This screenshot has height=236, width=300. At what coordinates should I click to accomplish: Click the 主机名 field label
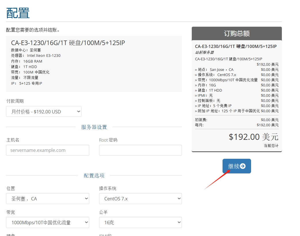pyautogui.click(x=13, y=140)
